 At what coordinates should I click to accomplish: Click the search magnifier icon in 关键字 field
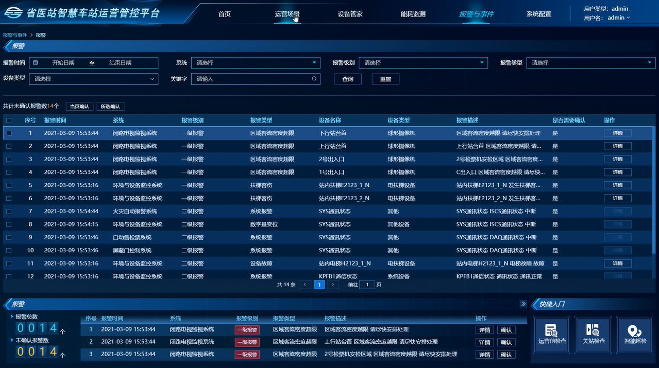click(314, 79)
